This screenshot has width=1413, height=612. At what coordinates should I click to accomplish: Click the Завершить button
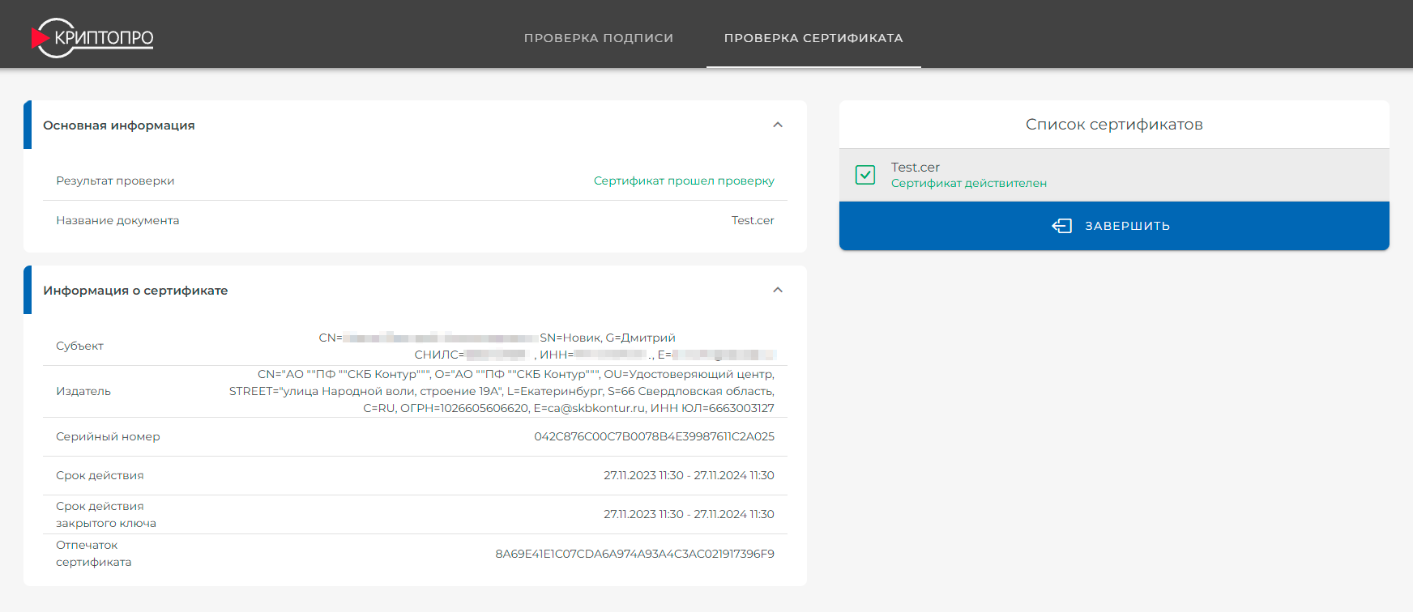pyautogui.click(x=1114, y=226)
